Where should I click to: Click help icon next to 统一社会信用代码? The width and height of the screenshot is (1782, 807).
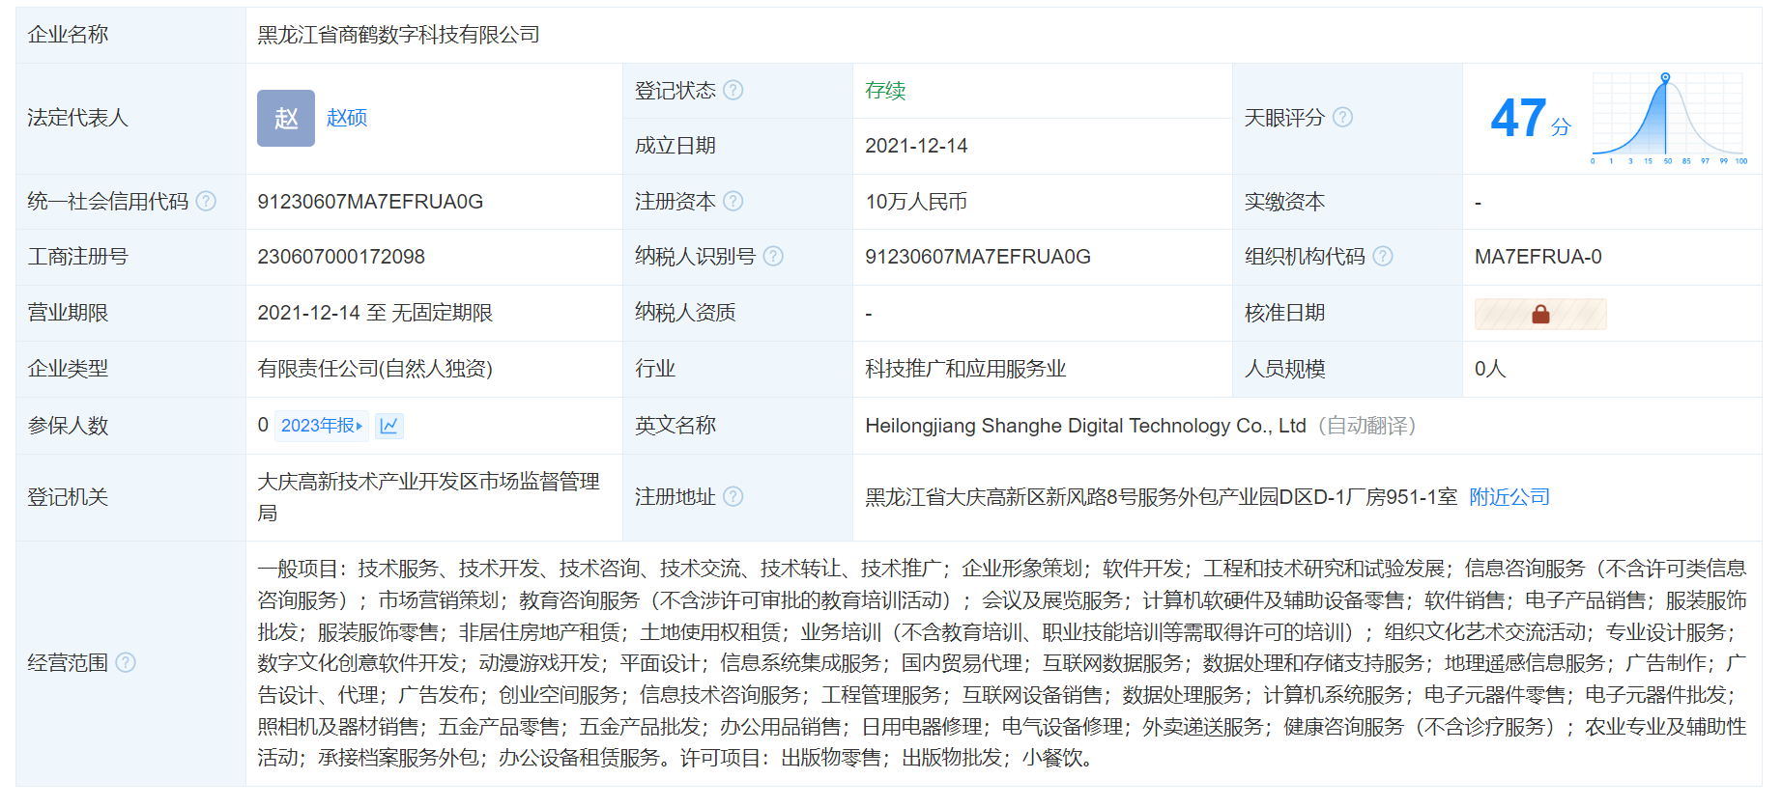[206, 201]
